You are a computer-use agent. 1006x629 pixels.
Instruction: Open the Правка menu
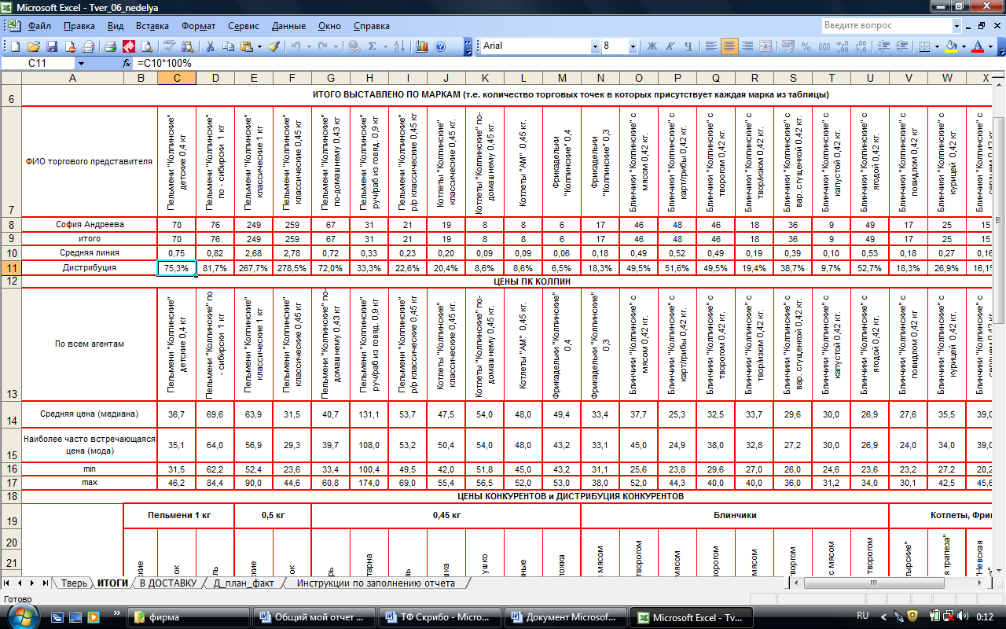79,26
